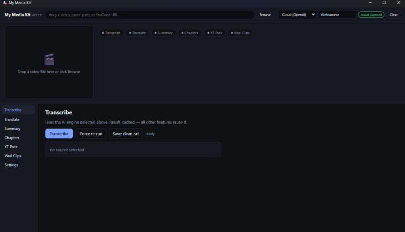Open the Translate sidebar tab

12,120
